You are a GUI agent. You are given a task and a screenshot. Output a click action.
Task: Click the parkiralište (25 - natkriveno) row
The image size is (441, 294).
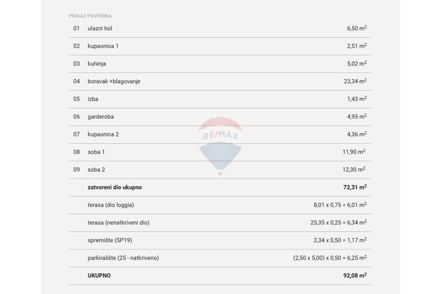pos(220,258)
